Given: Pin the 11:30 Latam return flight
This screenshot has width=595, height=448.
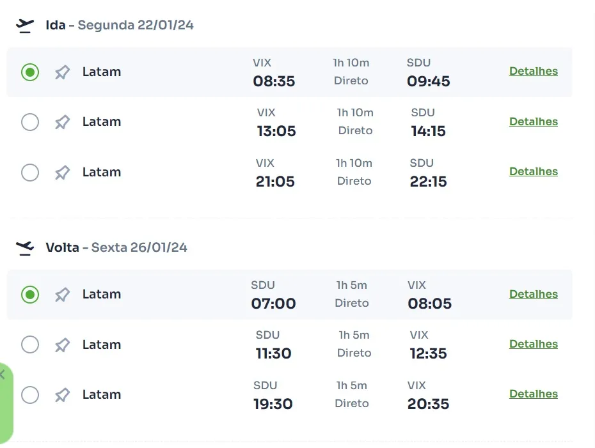Looking at the screenshot, I should click(x=62, y=344).
